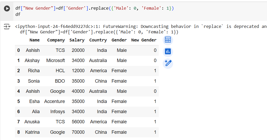This screenshot has height=140, width=267.
Task: Select the salary value 70000
Action: click(78, 132)
